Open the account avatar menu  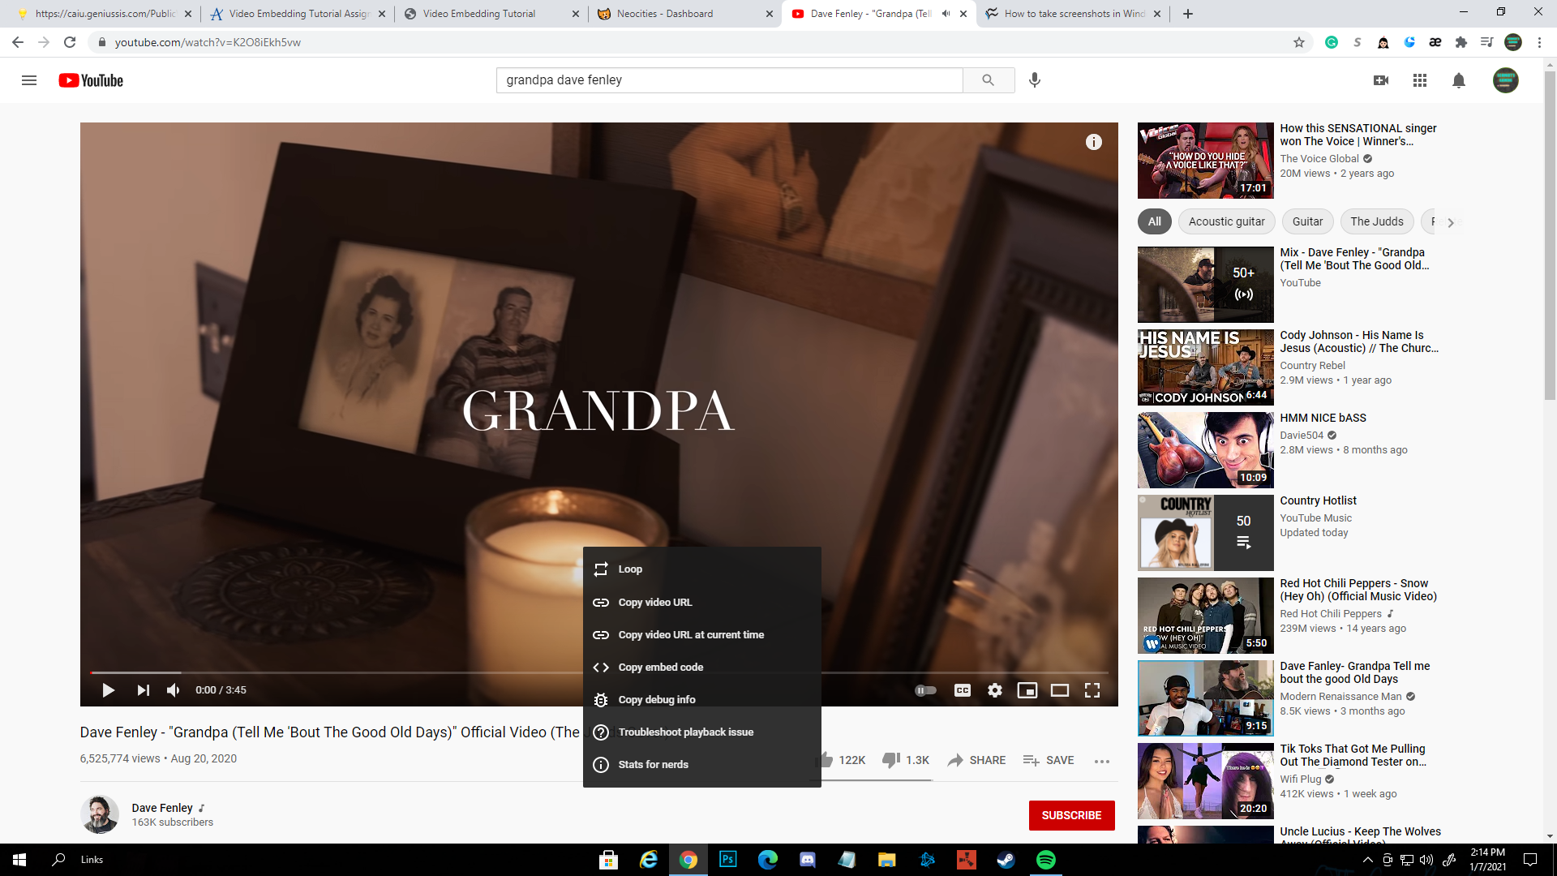coord(1506,80)
